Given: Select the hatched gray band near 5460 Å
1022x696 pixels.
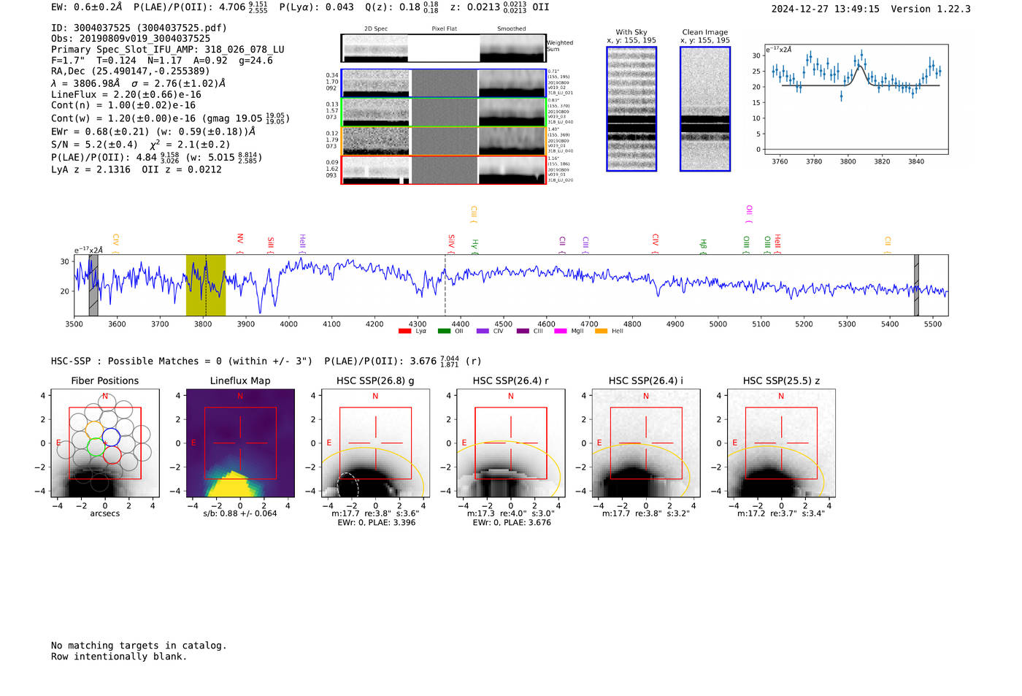Looking at the screenshot, I should (x=916, y=286).
